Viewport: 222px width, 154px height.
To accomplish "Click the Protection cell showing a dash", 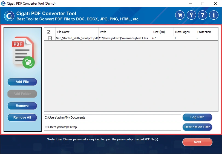I will [207, 38].
